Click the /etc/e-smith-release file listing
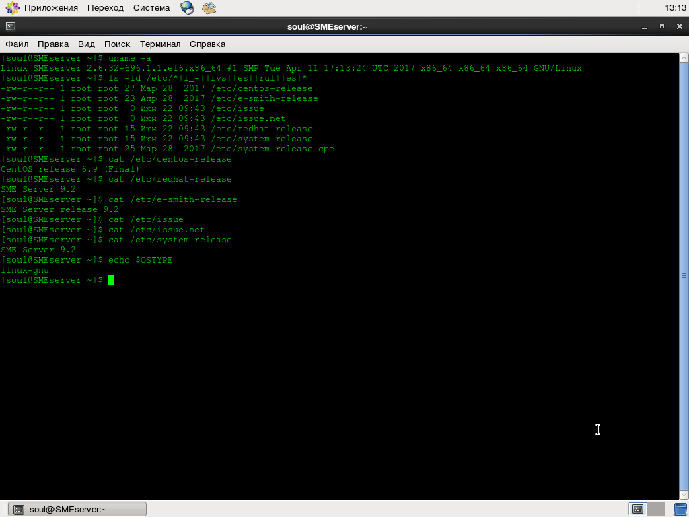Image resolution: width=689 pixels, height=517 pixels. pyautogui.click(x=159, y=98)
